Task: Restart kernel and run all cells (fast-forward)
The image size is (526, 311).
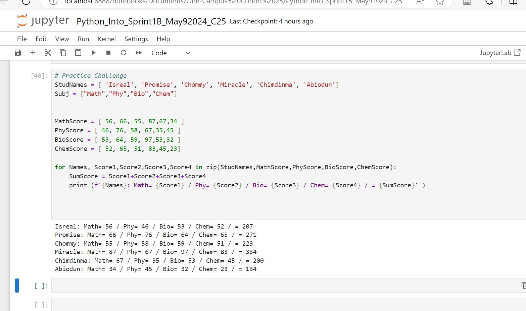Action: pyautogui.click(x=139, y=53)
